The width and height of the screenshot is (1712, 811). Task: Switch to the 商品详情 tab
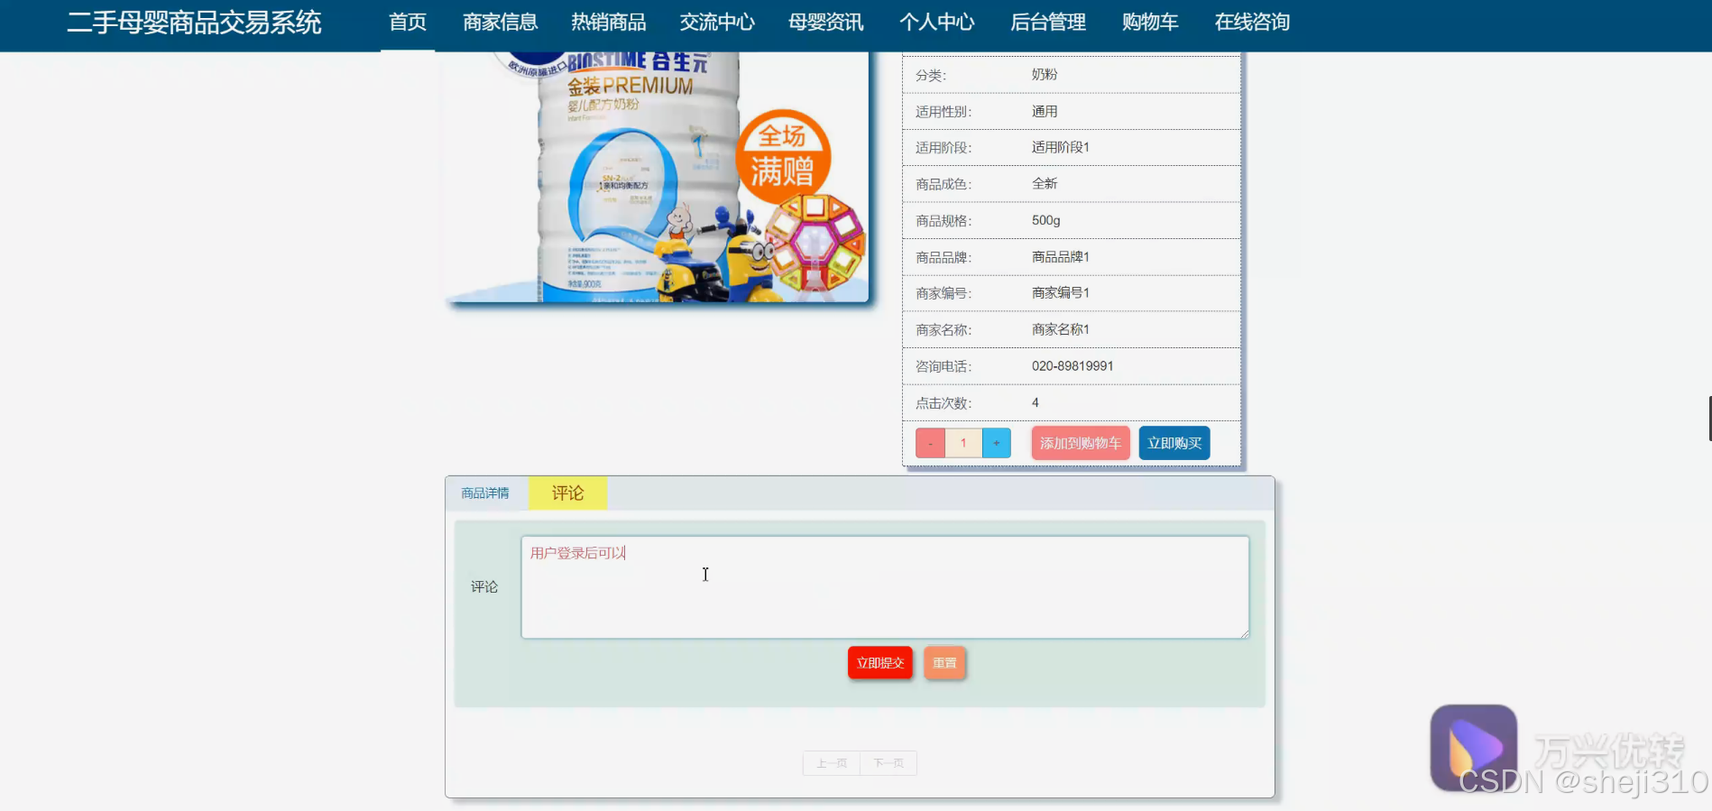pos(485,493)
